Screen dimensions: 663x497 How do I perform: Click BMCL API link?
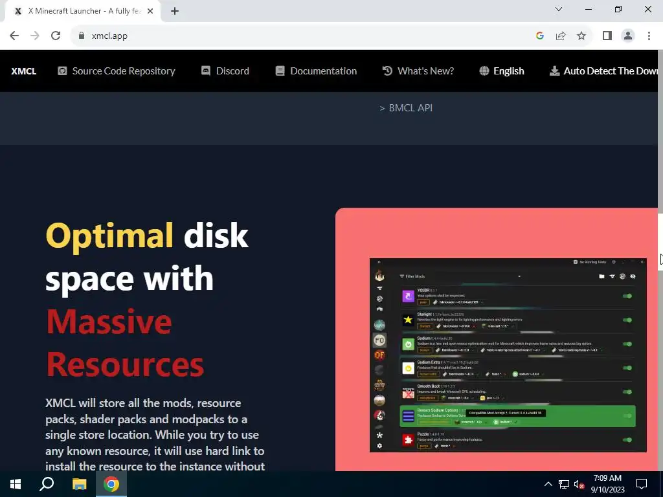tap(410, 108)
